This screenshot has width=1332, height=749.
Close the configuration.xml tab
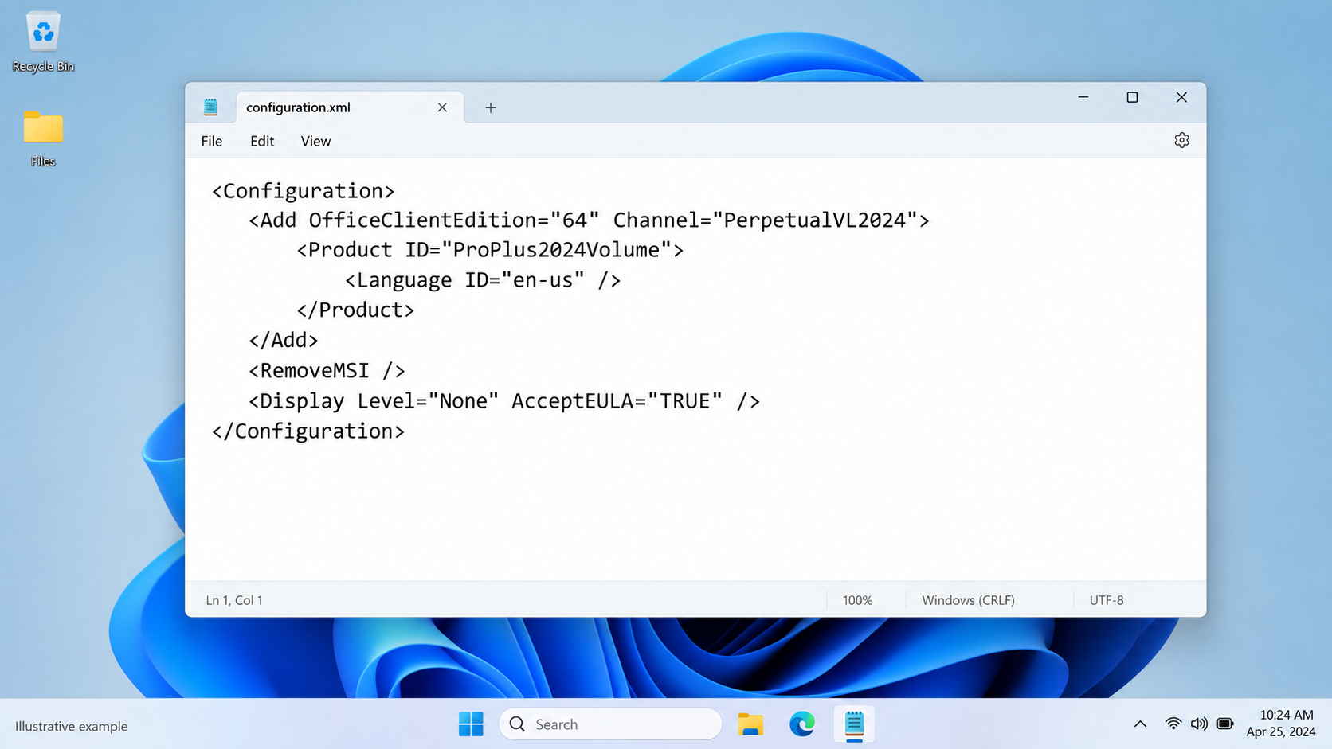point(442,107)
